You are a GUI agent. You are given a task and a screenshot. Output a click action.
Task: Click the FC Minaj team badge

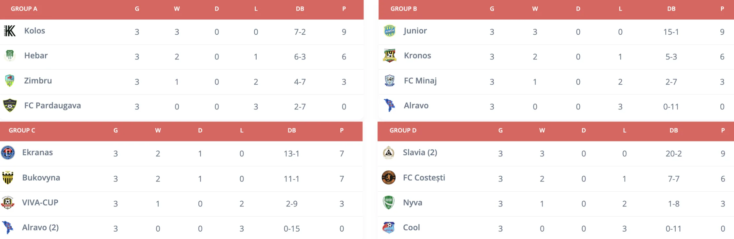click(x=389, y=81)
